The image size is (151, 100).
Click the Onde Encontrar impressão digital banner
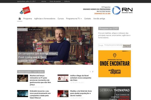[x=115, y=64]
